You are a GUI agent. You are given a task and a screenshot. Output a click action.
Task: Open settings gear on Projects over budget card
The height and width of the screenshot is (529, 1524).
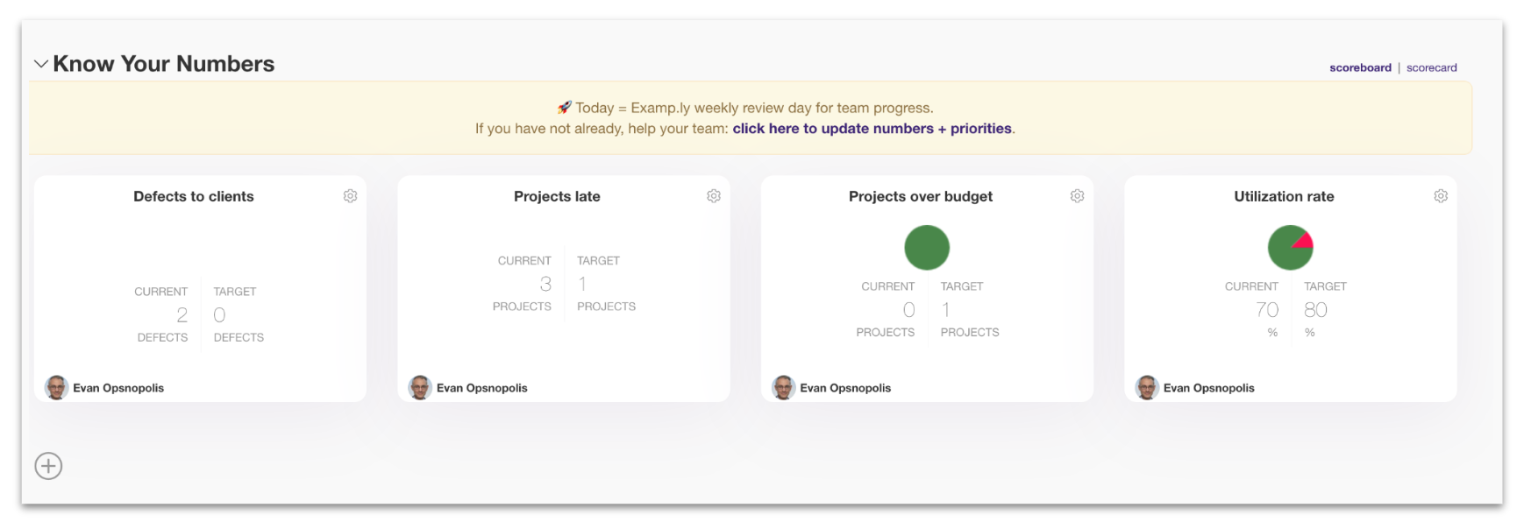[x=1077, y=196]
